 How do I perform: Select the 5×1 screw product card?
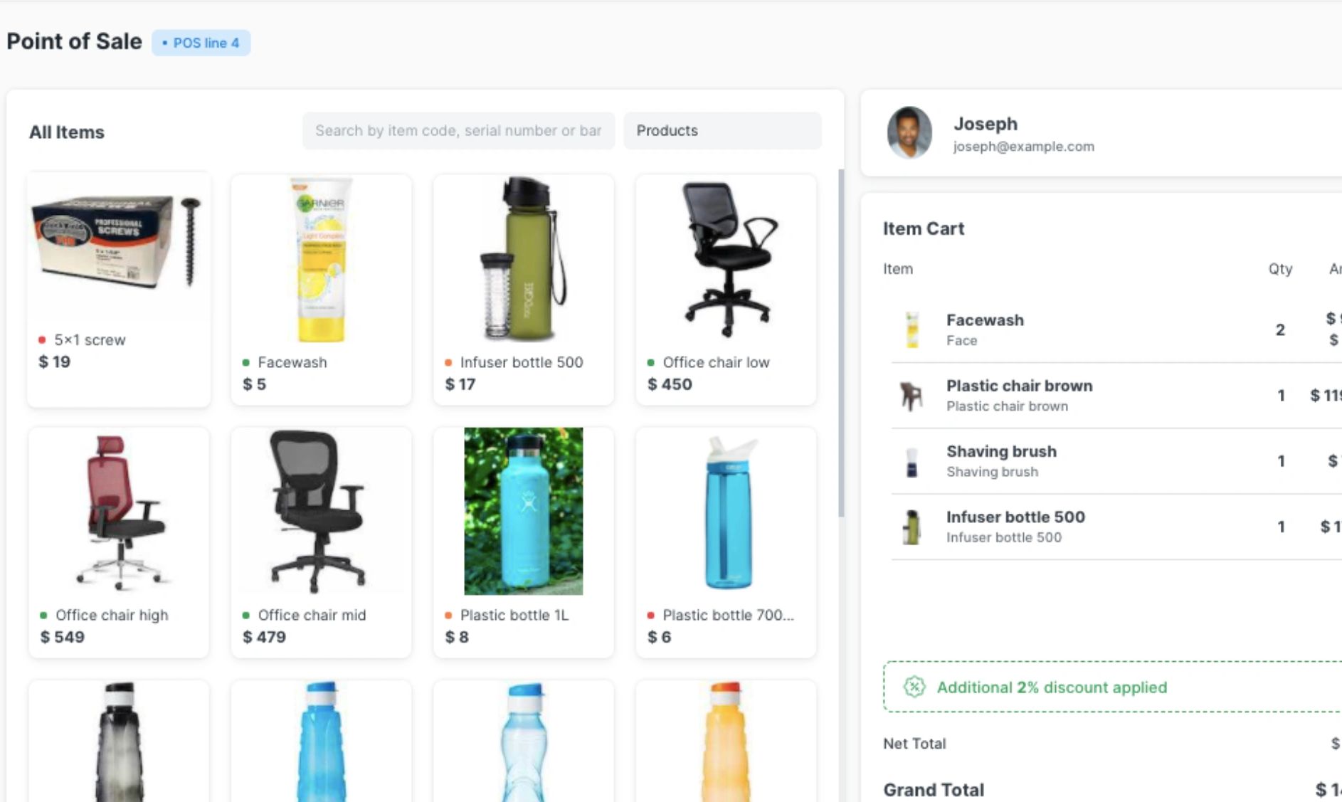[x=119, y=289]
